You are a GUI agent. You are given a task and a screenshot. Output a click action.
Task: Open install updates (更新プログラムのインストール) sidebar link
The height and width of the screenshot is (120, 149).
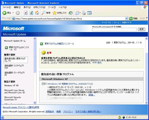point(19,48)
